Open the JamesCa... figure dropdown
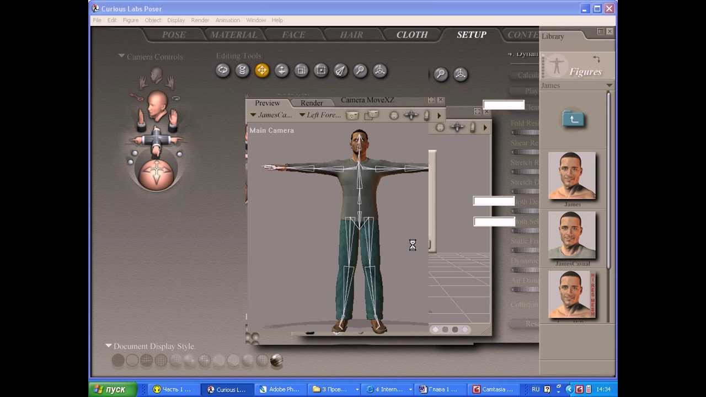The height and width of the screenshot is (397, 706). [271, 115]
